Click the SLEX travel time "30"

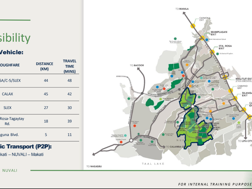click(x=70, y=107)
